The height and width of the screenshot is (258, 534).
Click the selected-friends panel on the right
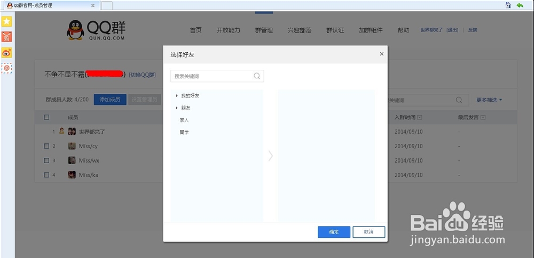point(326,156)
